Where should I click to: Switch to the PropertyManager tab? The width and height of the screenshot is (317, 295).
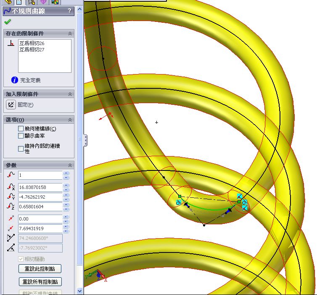point(19,2)
